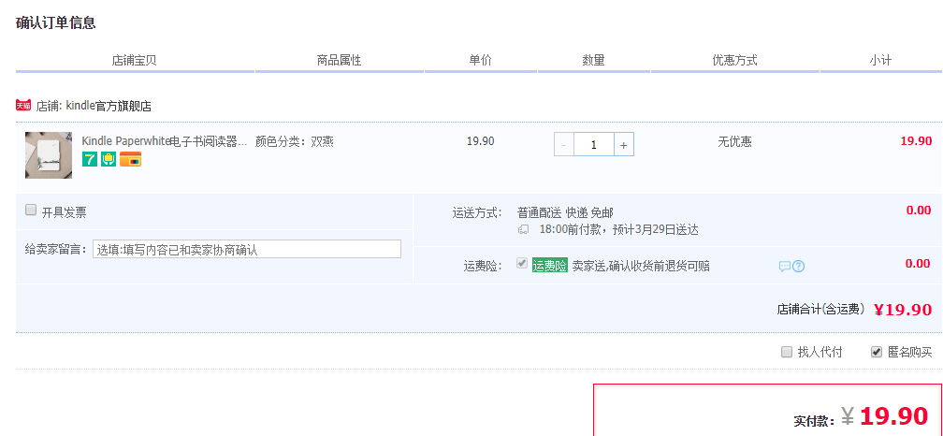Click the 小计 column header

coord(879,60)
